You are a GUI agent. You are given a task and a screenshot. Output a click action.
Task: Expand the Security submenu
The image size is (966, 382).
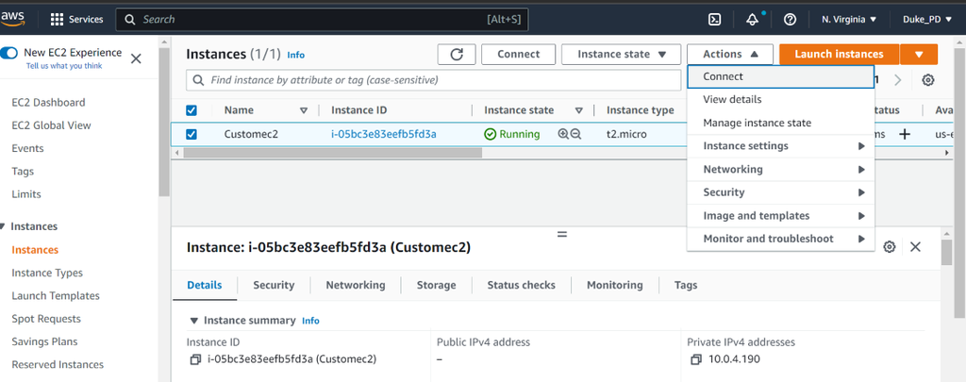[780, 192]
